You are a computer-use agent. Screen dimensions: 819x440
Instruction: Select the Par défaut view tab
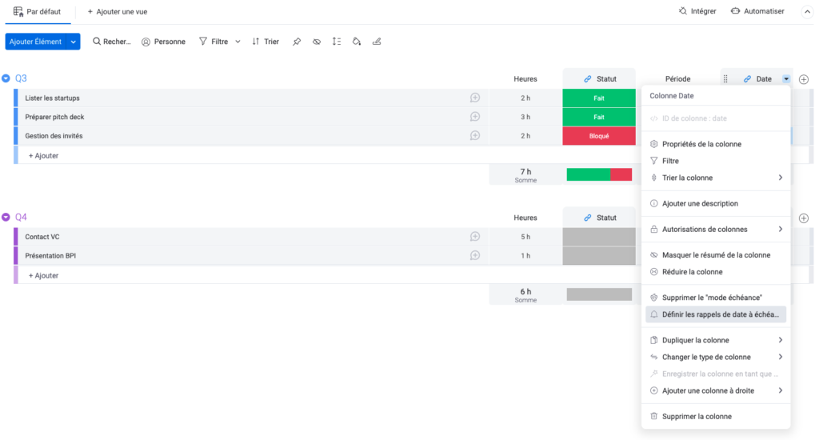[37, 11]
